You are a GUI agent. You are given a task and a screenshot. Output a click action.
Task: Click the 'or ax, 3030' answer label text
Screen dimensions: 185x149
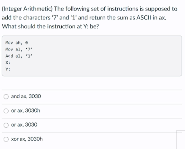24,125
